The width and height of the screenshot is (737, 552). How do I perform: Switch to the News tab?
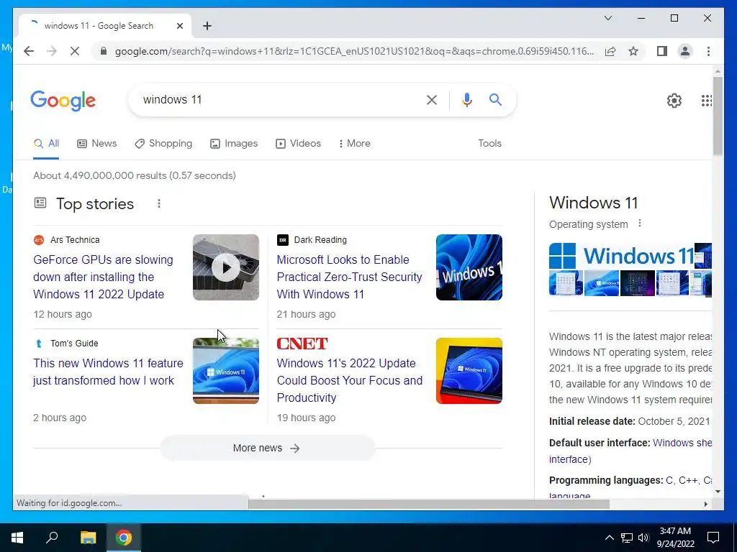tap(97, 144)
